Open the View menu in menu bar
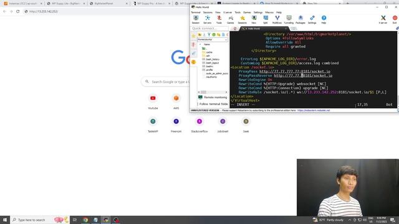The width and height of the screenshot is (399, 224). coord(218,12)
